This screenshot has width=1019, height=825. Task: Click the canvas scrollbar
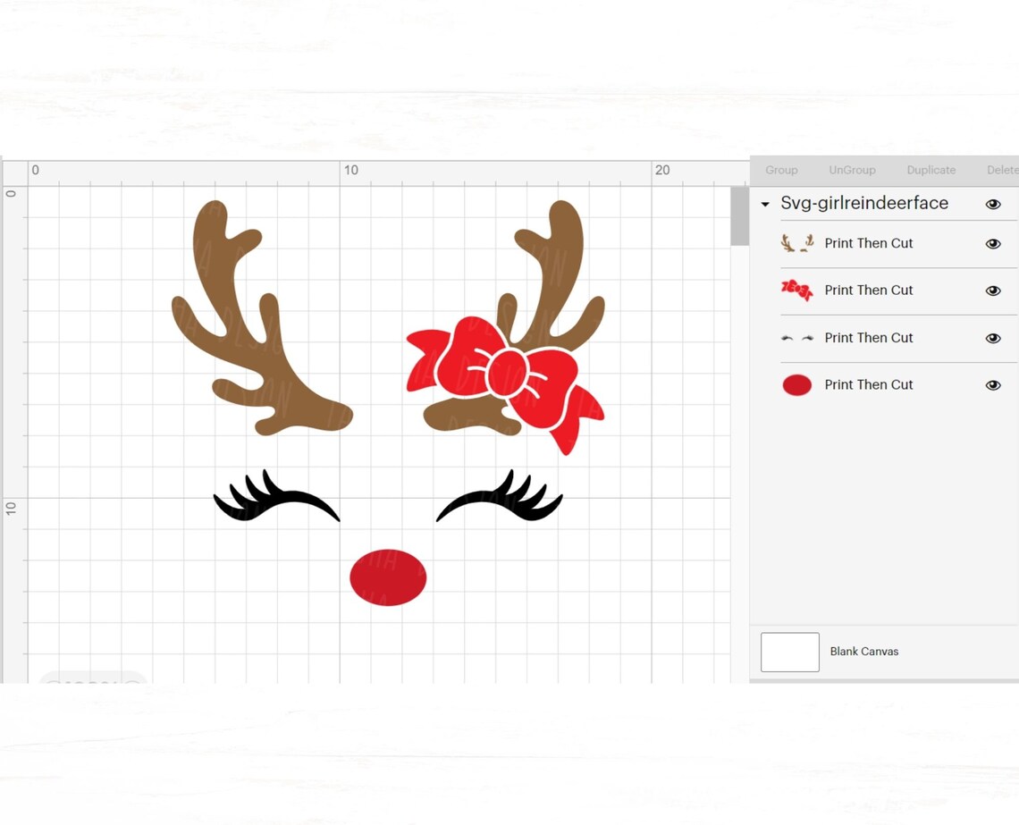click(x=740, y=215)
